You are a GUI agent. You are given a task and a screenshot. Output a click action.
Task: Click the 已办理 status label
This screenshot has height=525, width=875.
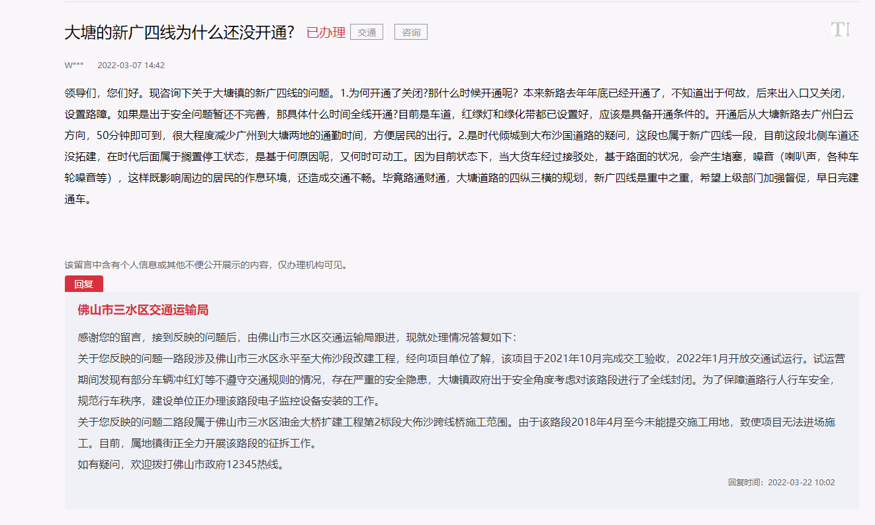(x=326, y=32)
